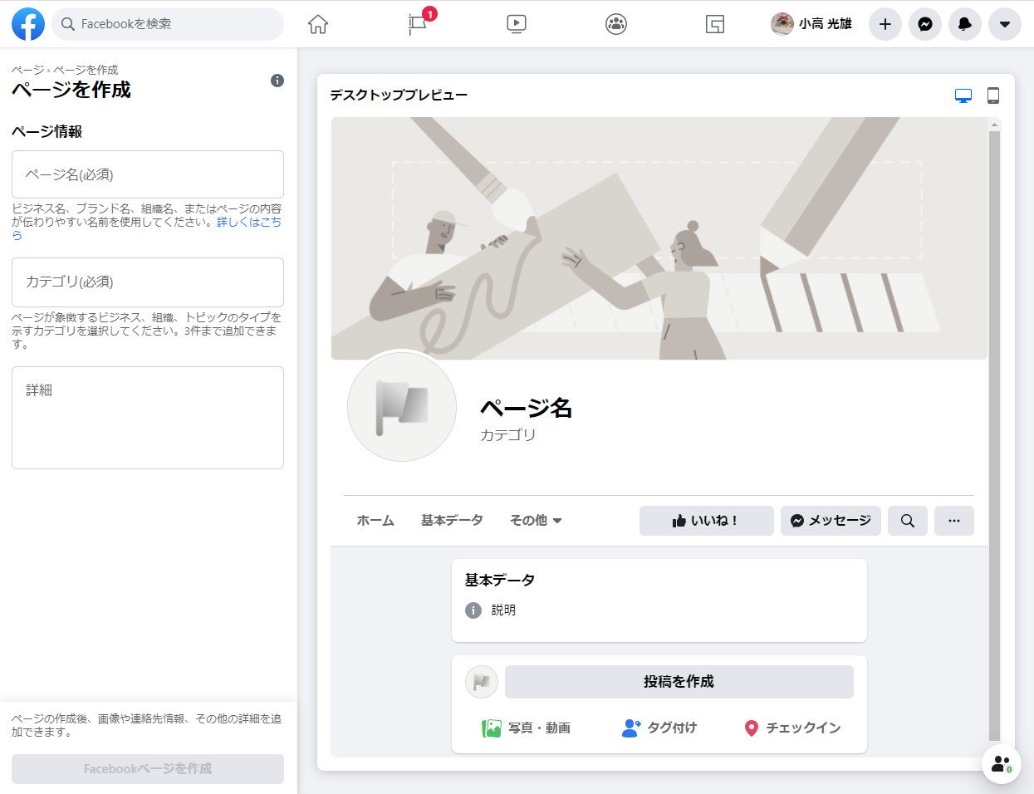Select the 基本データ tab
1034x794 pixels.
tap(452, 521)
